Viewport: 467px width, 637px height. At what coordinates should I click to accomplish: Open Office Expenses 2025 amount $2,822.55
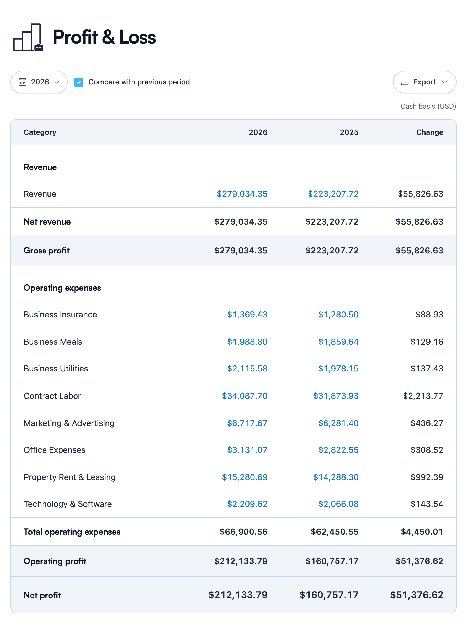(x=338, y=450)
